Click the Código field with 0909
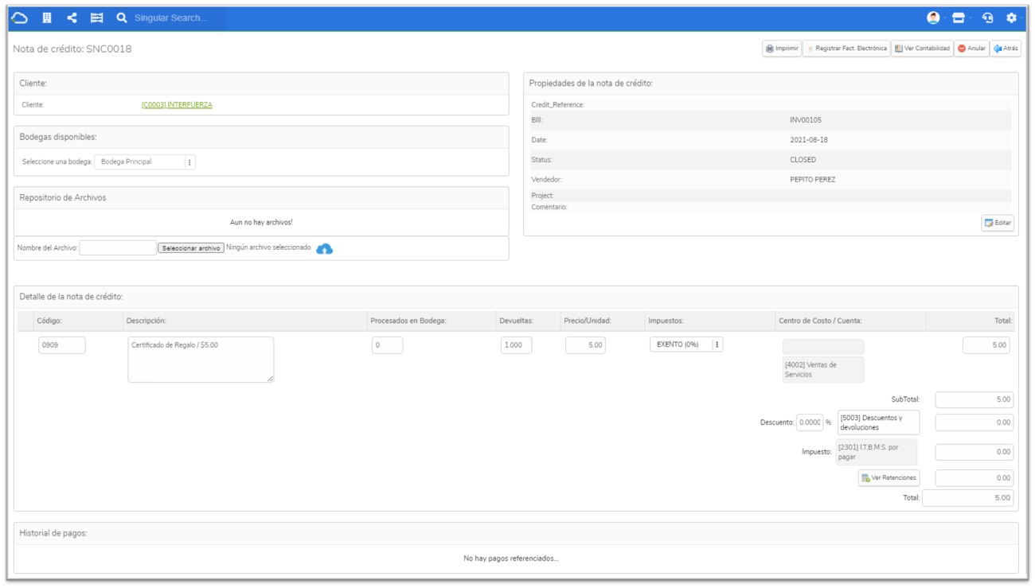 tap(61, 345)
